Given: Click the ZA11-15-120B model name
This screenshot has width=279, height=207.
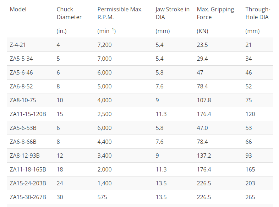Looking at the screenshot, I should click(x=28, y=114).
